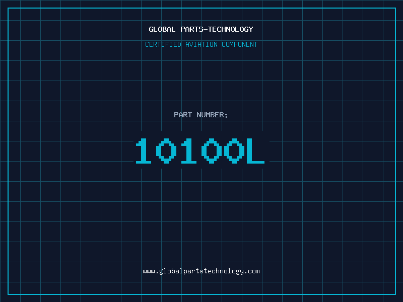Click the GLOBAL PARTS-TECHNOLOGY heading
Screen dimensions: 403x302
coord(201,29)
